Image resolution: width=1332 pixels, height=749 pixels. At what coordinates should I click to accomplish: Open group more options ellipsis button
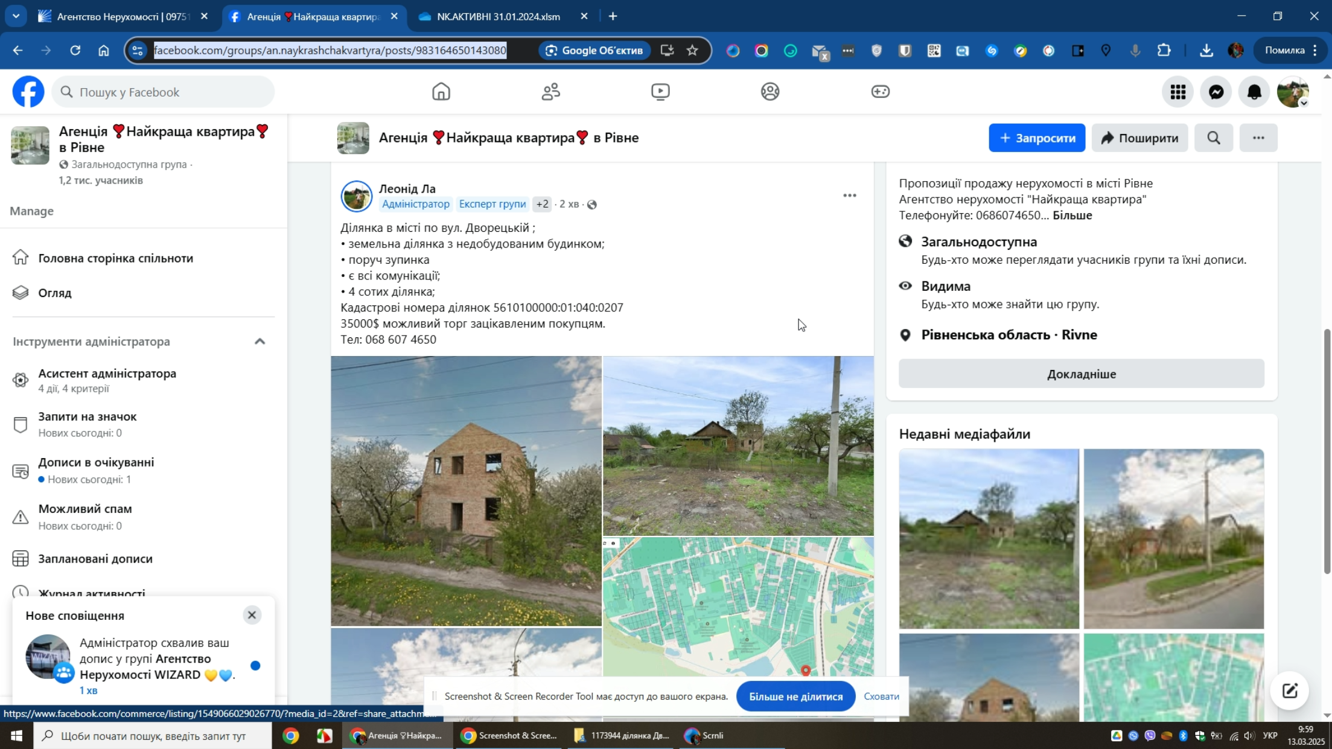coord(1258,138)
